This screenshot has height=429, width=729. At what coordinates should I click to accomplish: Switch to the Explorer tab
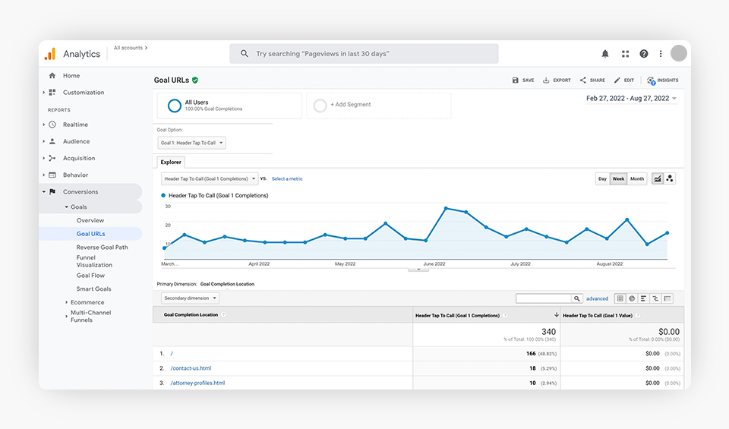(171, 162)
